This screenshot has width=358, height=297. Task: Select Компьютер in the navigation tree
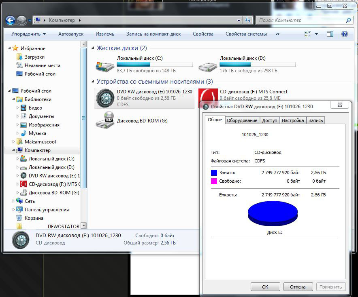click(x=37, y=150)
